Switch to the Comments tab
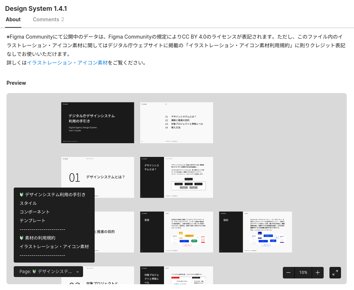This screenshot has width=354, height=290. click(x=48, y=19)
